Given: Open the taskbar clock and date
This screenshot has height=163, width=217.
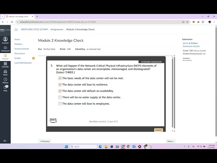Looking at the screenshot, I should pyautogui.click(x=211, y=146).
